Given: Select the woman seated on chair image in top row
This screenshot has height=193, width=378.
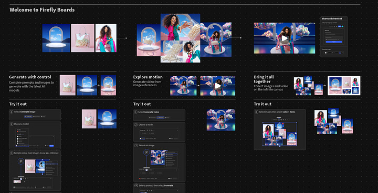Looking at the screenshot, I should pyautogui.click(x=106, y=38).
